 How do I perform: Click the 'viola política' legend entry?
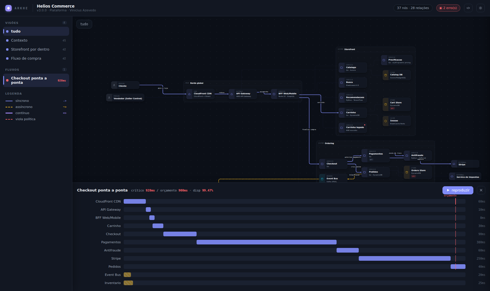(x=36, y=119)
